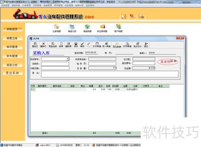Open the 客户档案 (customer archive) icon
The image size is (201, 147).
[118, 29]
